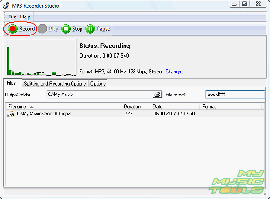Image resolution: width=270 pixels, height=199 pixels.
Task: Click the ??? duration cell
Action: 129,113
